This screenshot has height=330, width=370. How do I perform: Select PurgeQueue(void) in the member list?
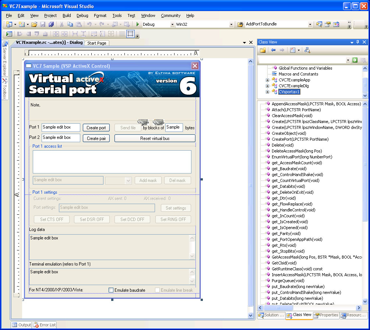(288, 281)
